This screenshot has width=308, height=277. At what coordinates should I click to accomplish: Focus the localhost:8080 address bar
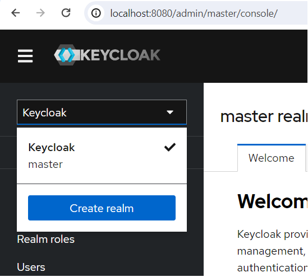(194, 13)
